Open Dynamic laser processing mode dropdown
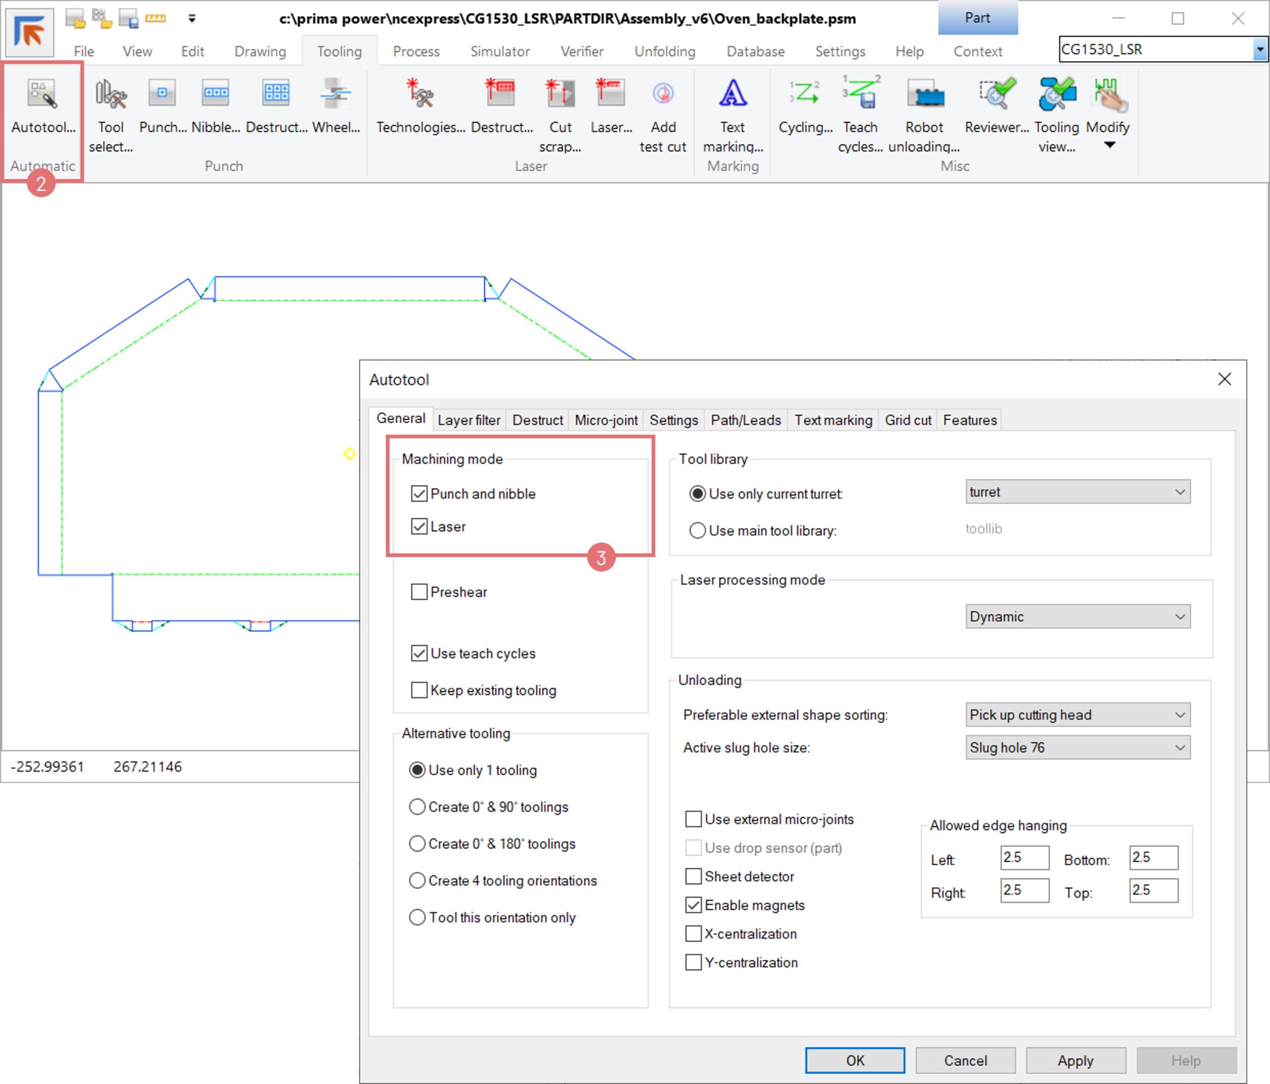The height and width of the screenshot is (1084, 1270). tap(1078, 616)
